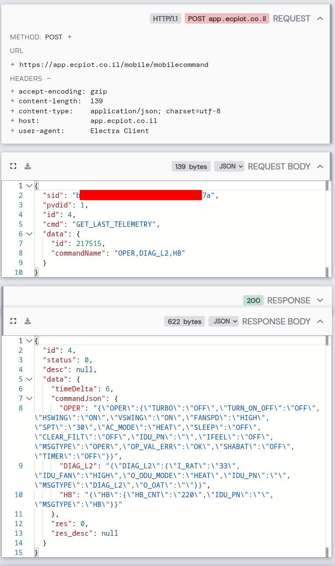Collapse the REQUEST section using its chevron

coord(320,18)
